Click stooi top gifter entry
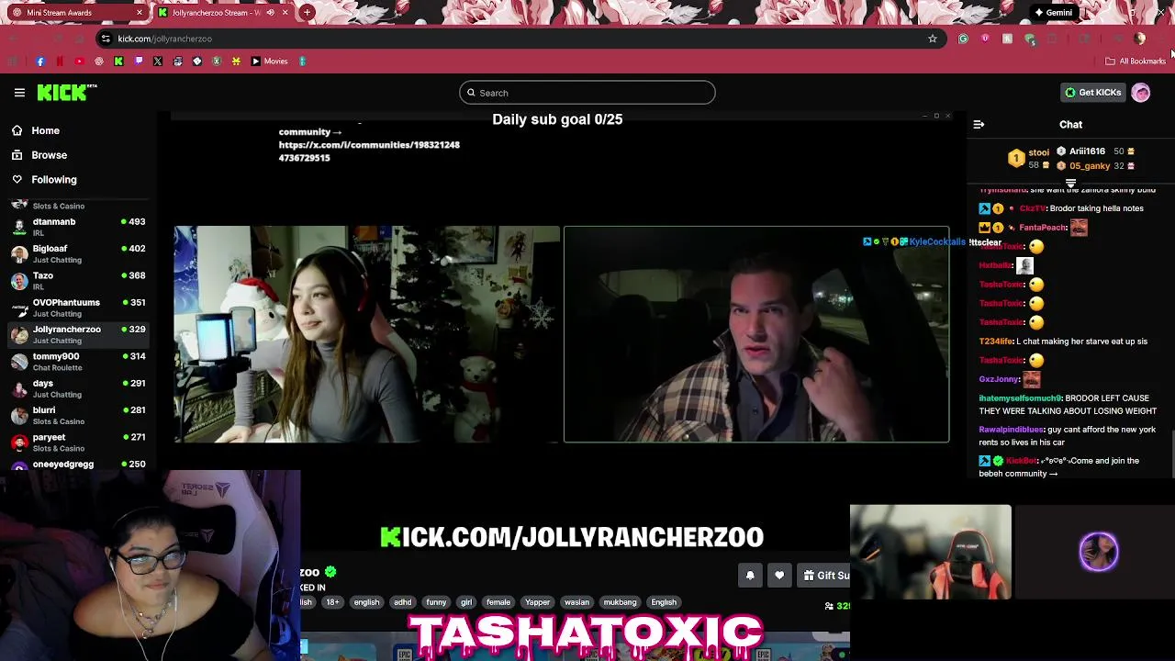The height and width of the screenshot is (661, 1175). pyautogui.click(x=1028, y=158)
